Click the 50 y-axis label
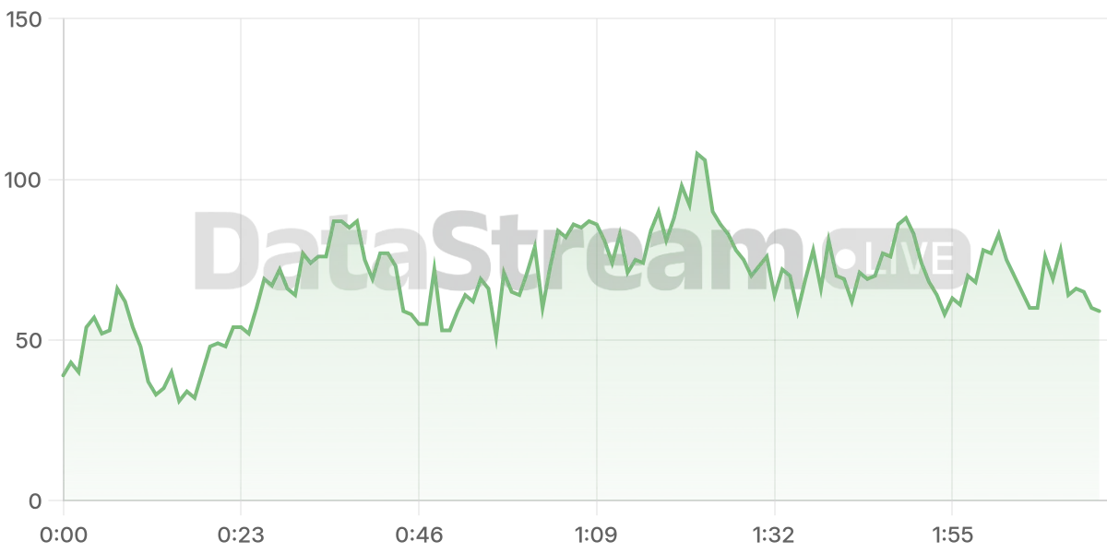Screen dimensions: 1107x553 pos(30,340)
